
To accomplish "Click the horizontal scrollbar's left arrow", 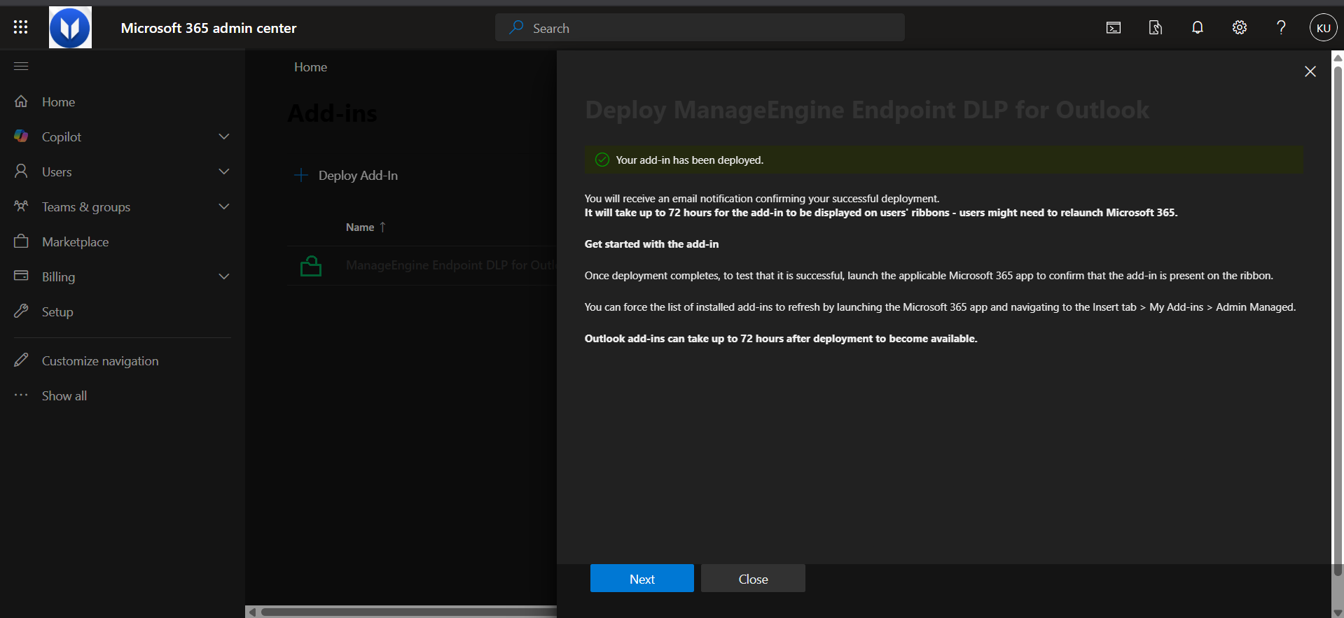I will click(x=252, y=612).
